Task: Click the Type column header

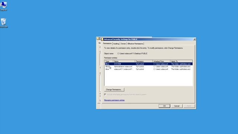Action: click(x=109, y=61)
